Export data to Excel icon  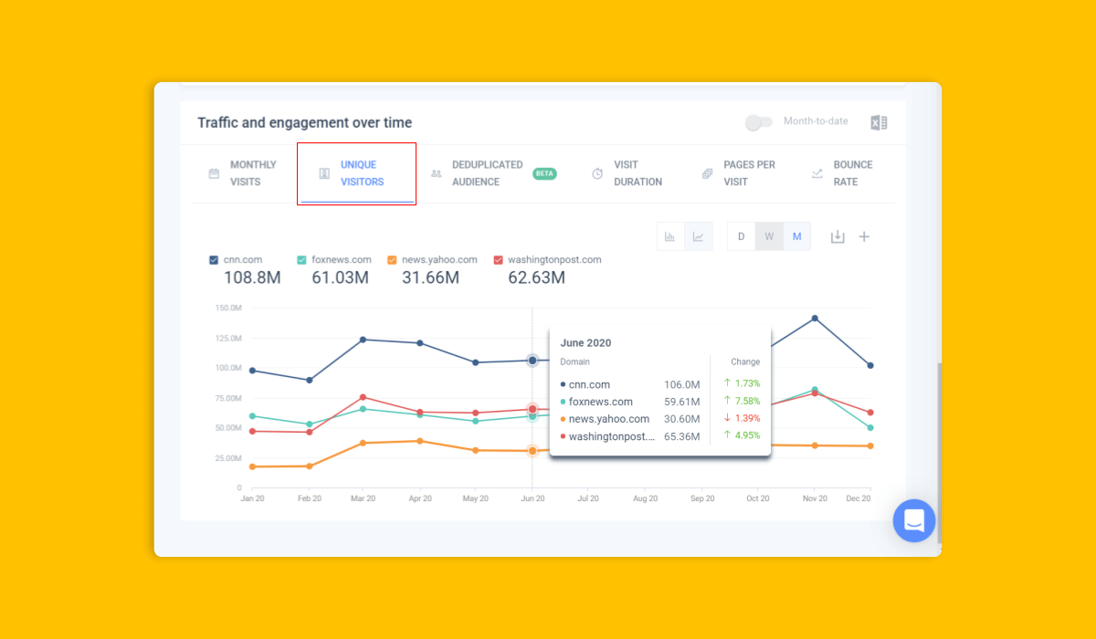(879, 122)
